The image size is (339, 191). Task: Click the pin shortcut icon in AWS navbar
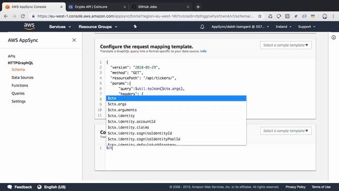pos(135,27)
